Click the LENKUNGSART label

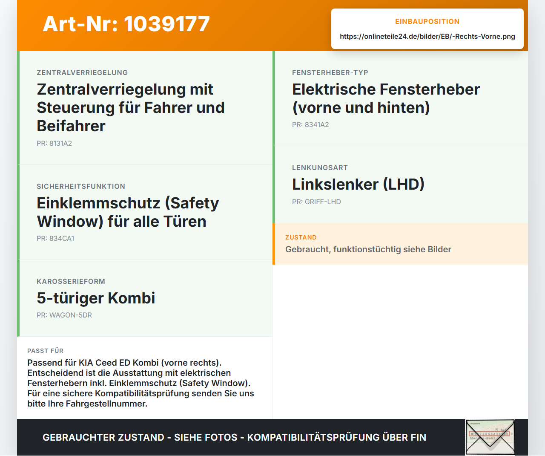coord(320,167)
